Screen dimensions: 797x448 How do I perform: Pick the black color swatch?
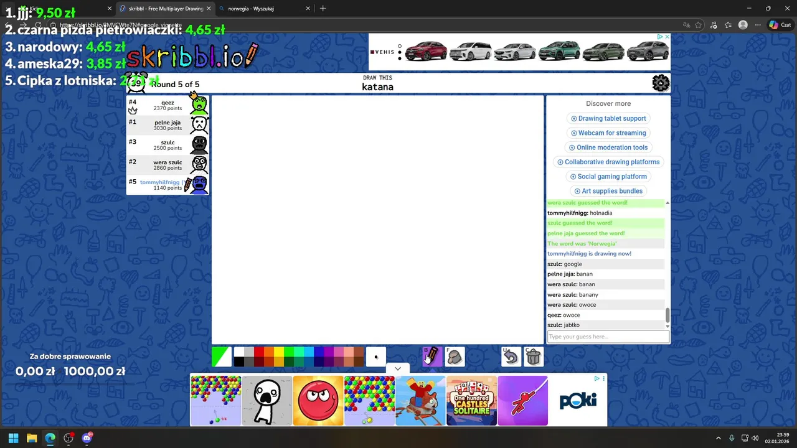(239, 362)
